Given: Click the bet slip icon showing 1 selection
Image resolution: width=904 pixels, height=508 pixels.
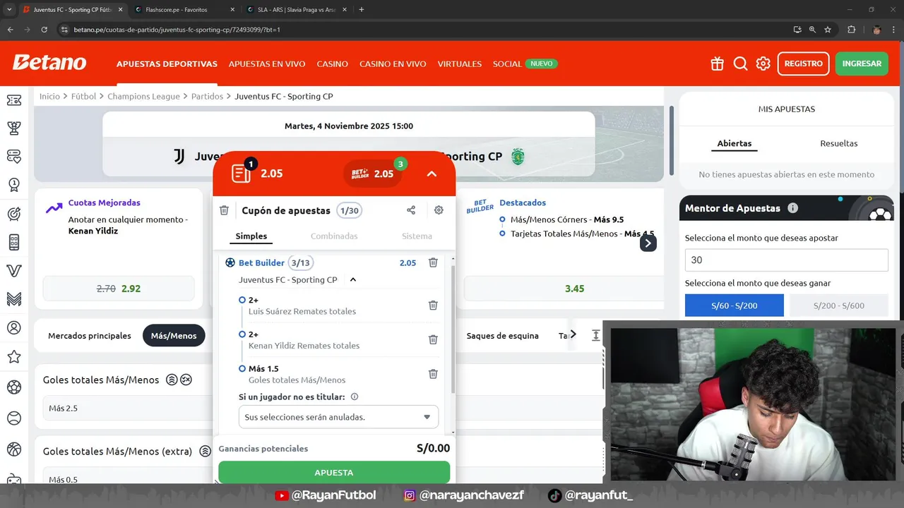Looking at the screenshot, I should 242,173.
